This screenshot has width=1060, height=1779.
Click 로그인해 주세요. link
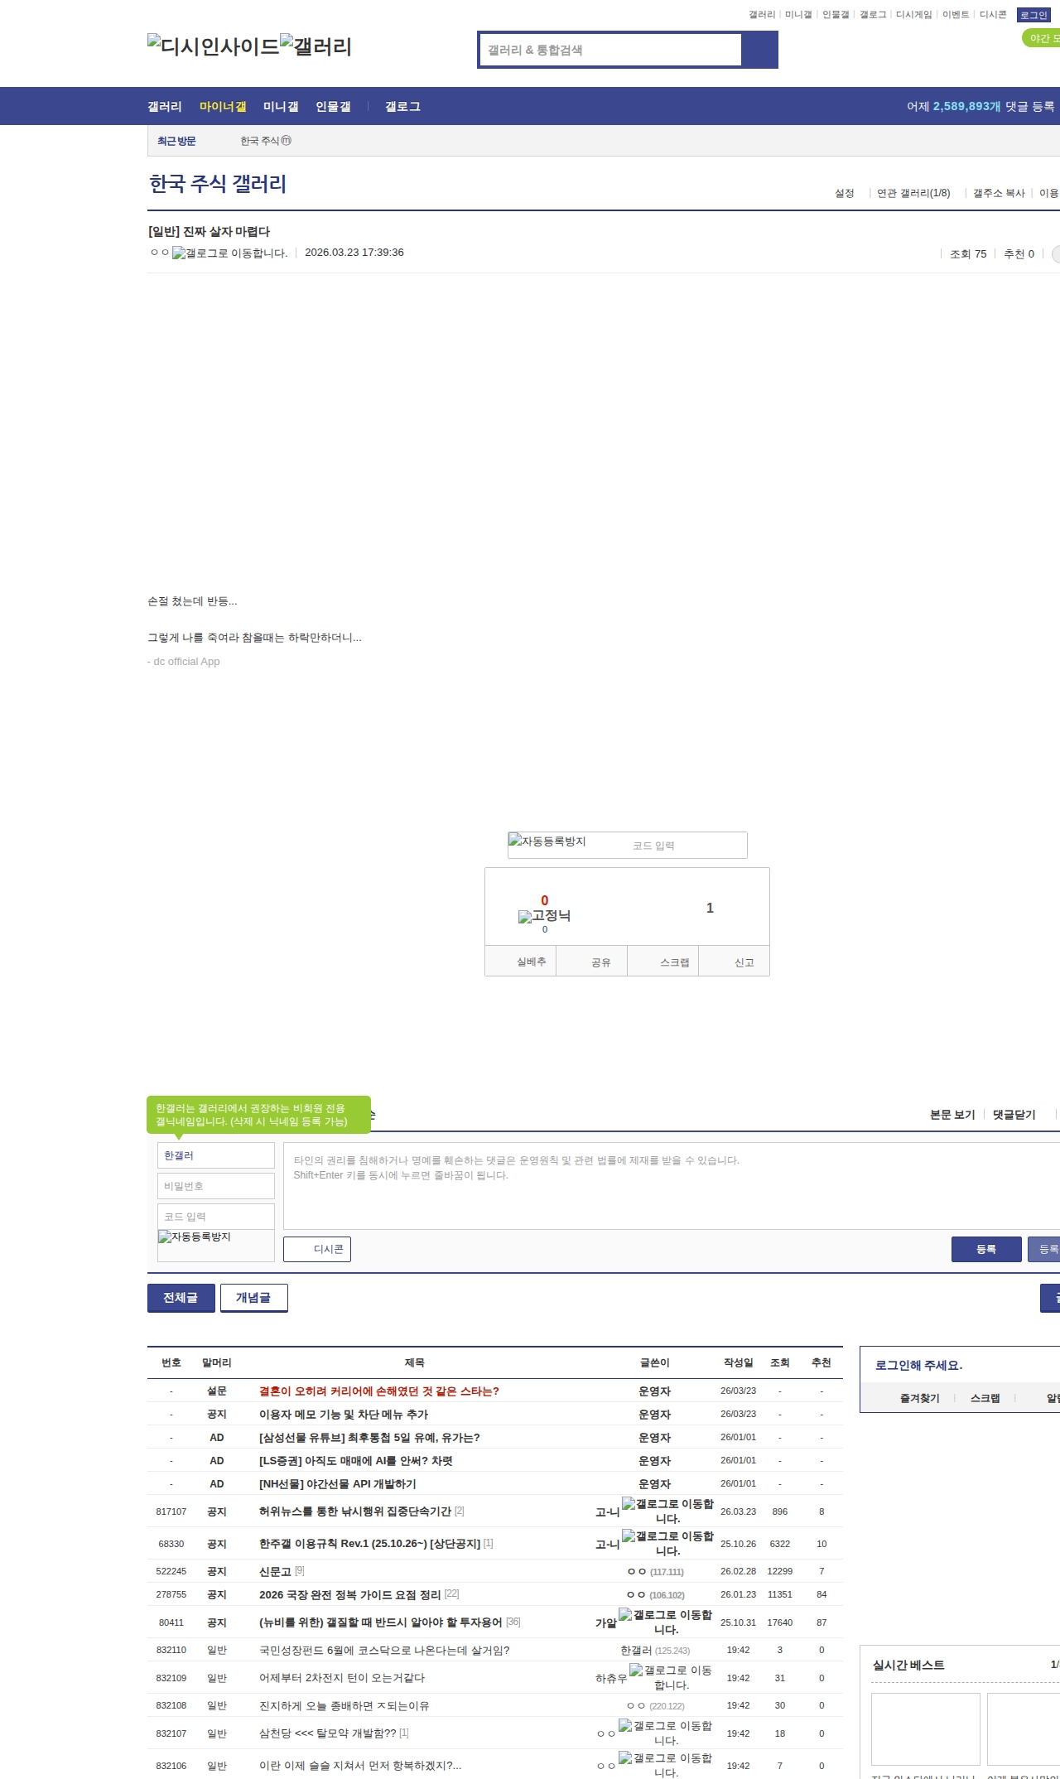[x=918, y=1365]
